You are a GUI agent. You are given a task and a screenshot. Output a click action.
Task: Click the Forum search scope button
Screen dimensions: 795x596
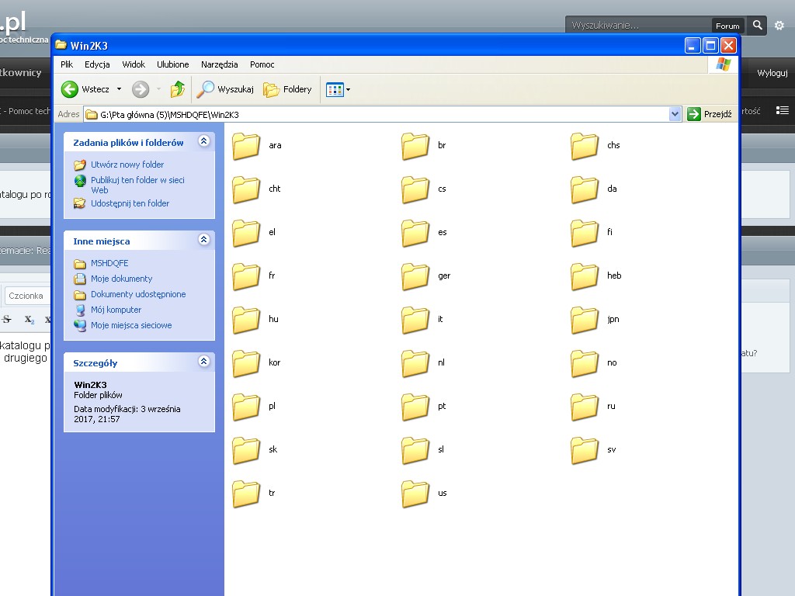727,26
